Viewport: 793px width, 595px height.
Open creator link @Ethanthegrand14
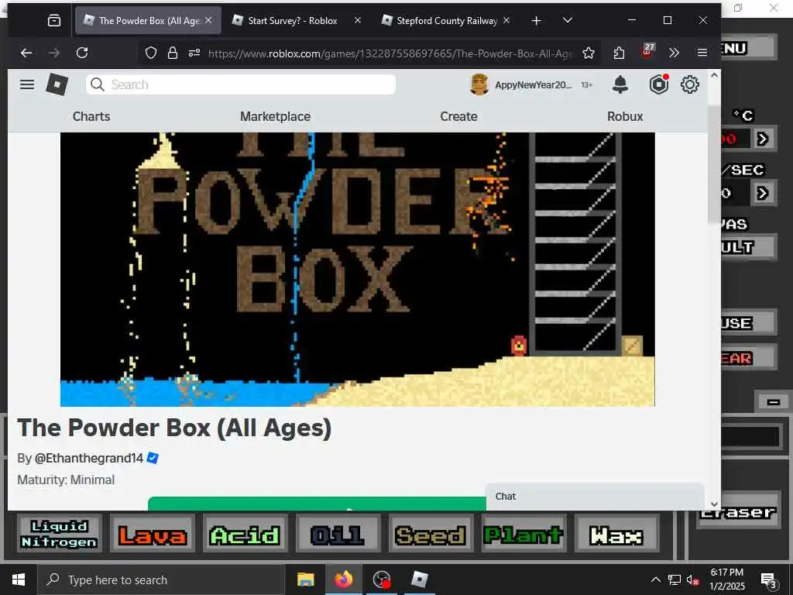pyautogui.click(x=89, y=459)
